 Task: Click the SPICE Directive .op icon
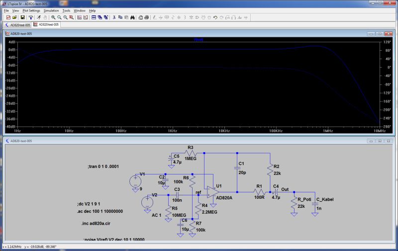click(x=246, y=17)
